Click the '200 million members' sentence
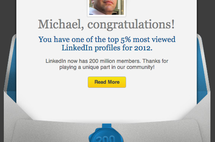The width and height of the screenshot is (215, 142). coord(107,61)
